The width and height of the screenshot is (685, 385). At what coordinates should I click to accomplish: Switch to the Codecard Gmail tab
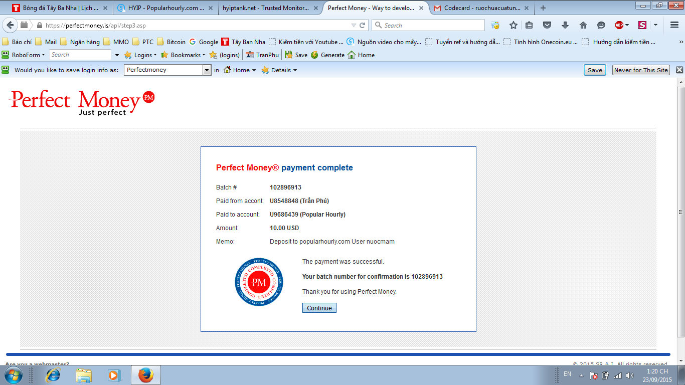click(x=481, y=8)
